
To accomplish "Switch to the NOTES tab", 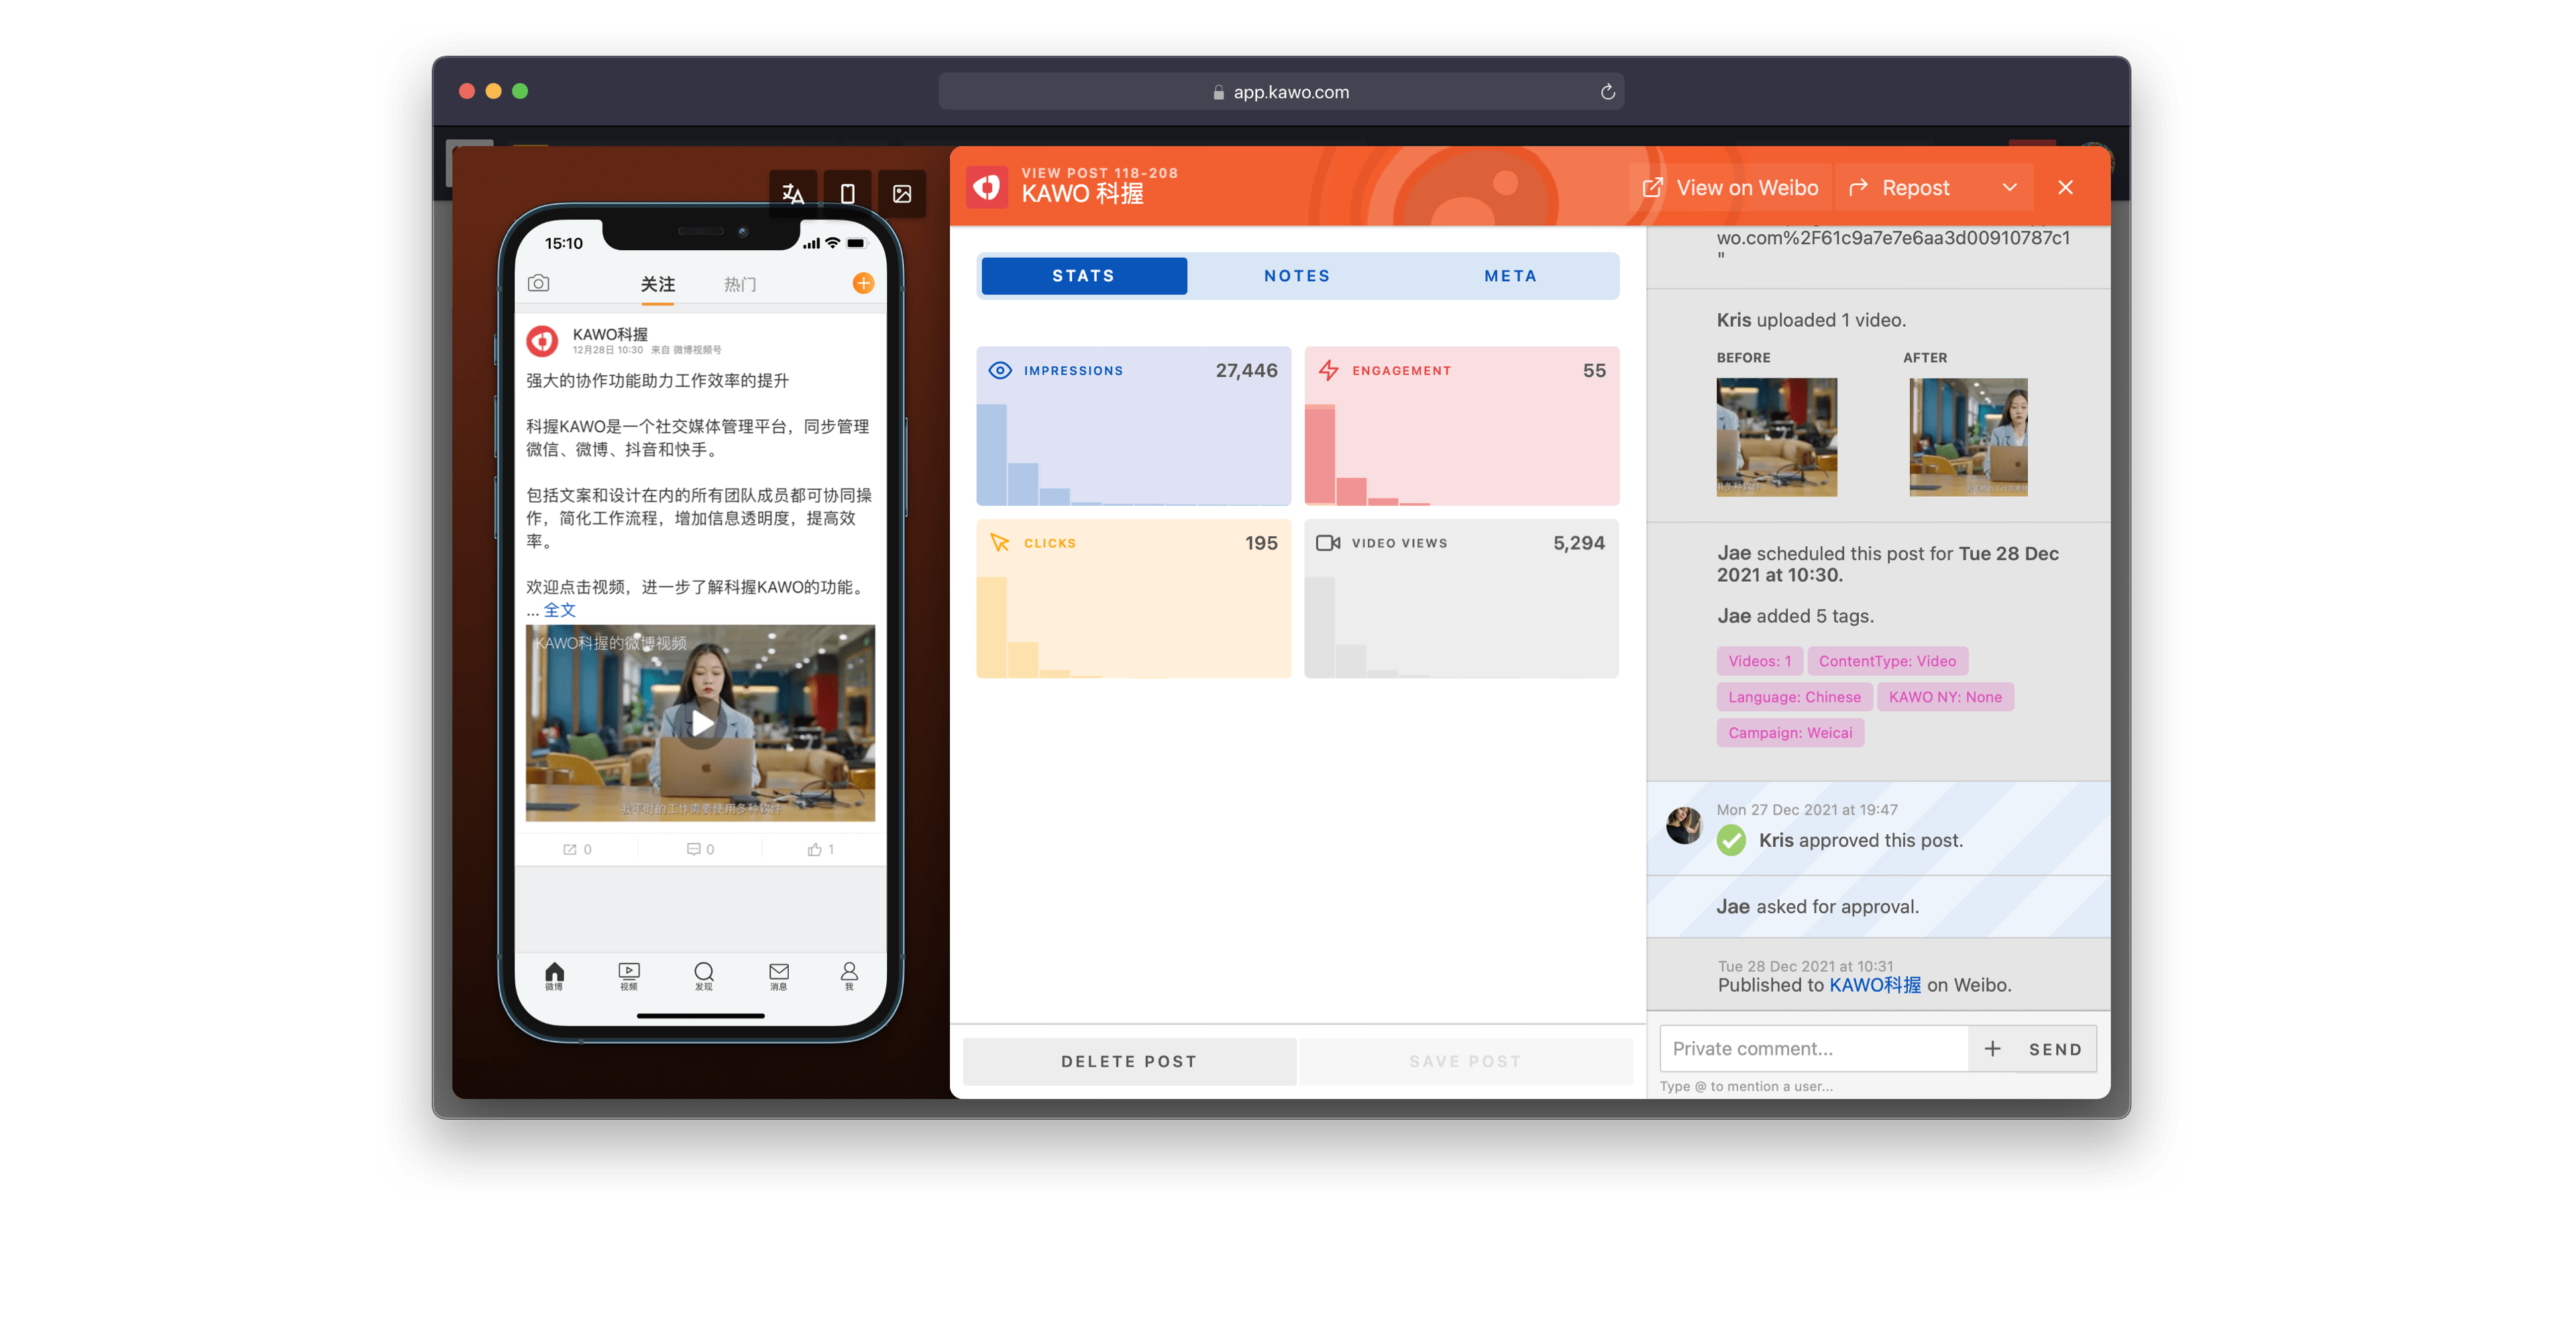I will (x=1297, y=276).
